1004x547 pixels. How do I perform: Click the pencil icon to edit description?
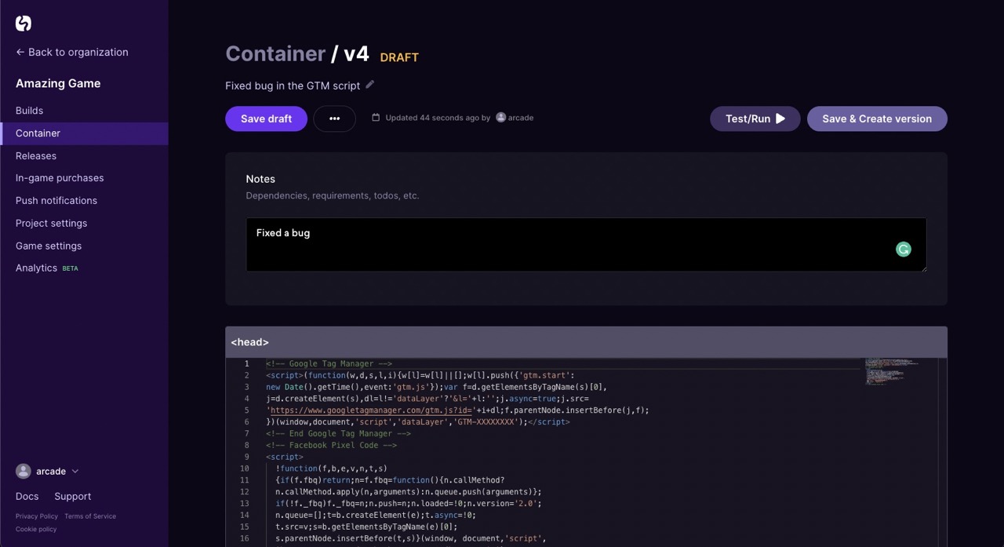click(370, 85)
